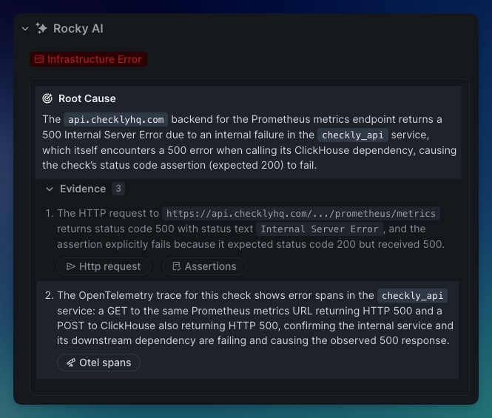
Task: Click the Rocky AI sparkle icon
Action: point(41,29)
